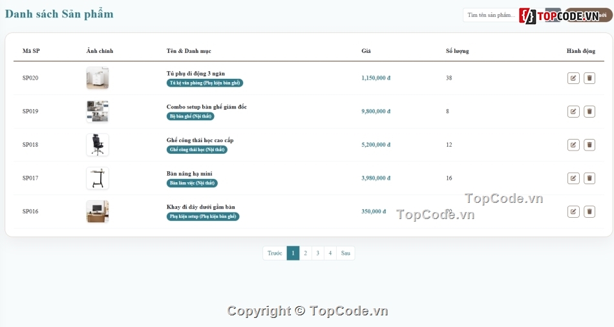Delete product SP016 with trash icon
Screen dimensions: 614x327
tap(589, 211)
